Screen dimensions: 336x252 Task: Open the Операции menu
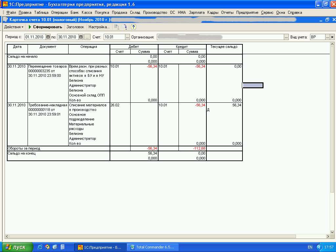(59, 12)
